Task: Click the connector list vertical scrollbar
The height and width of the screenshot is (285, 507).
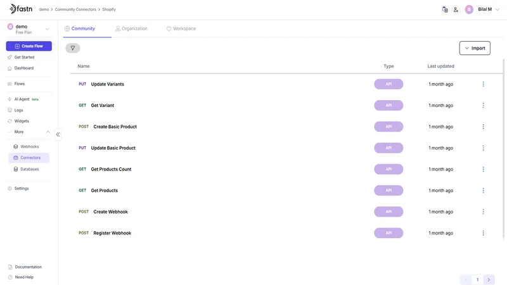Action: click(503, 149)
